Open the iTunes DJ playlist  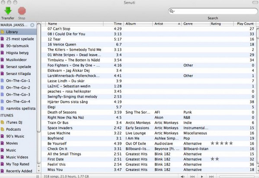coord(14,122)
